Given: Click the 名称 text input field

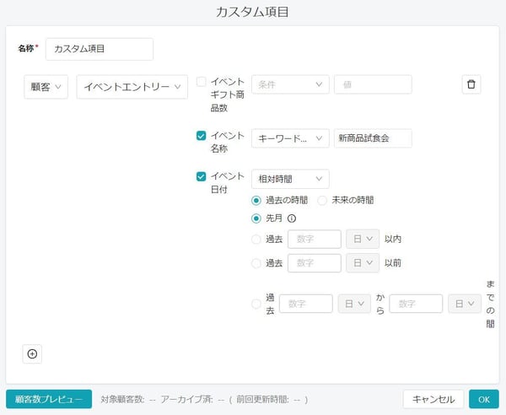Looking at the screenshot, I should point(100,49).
